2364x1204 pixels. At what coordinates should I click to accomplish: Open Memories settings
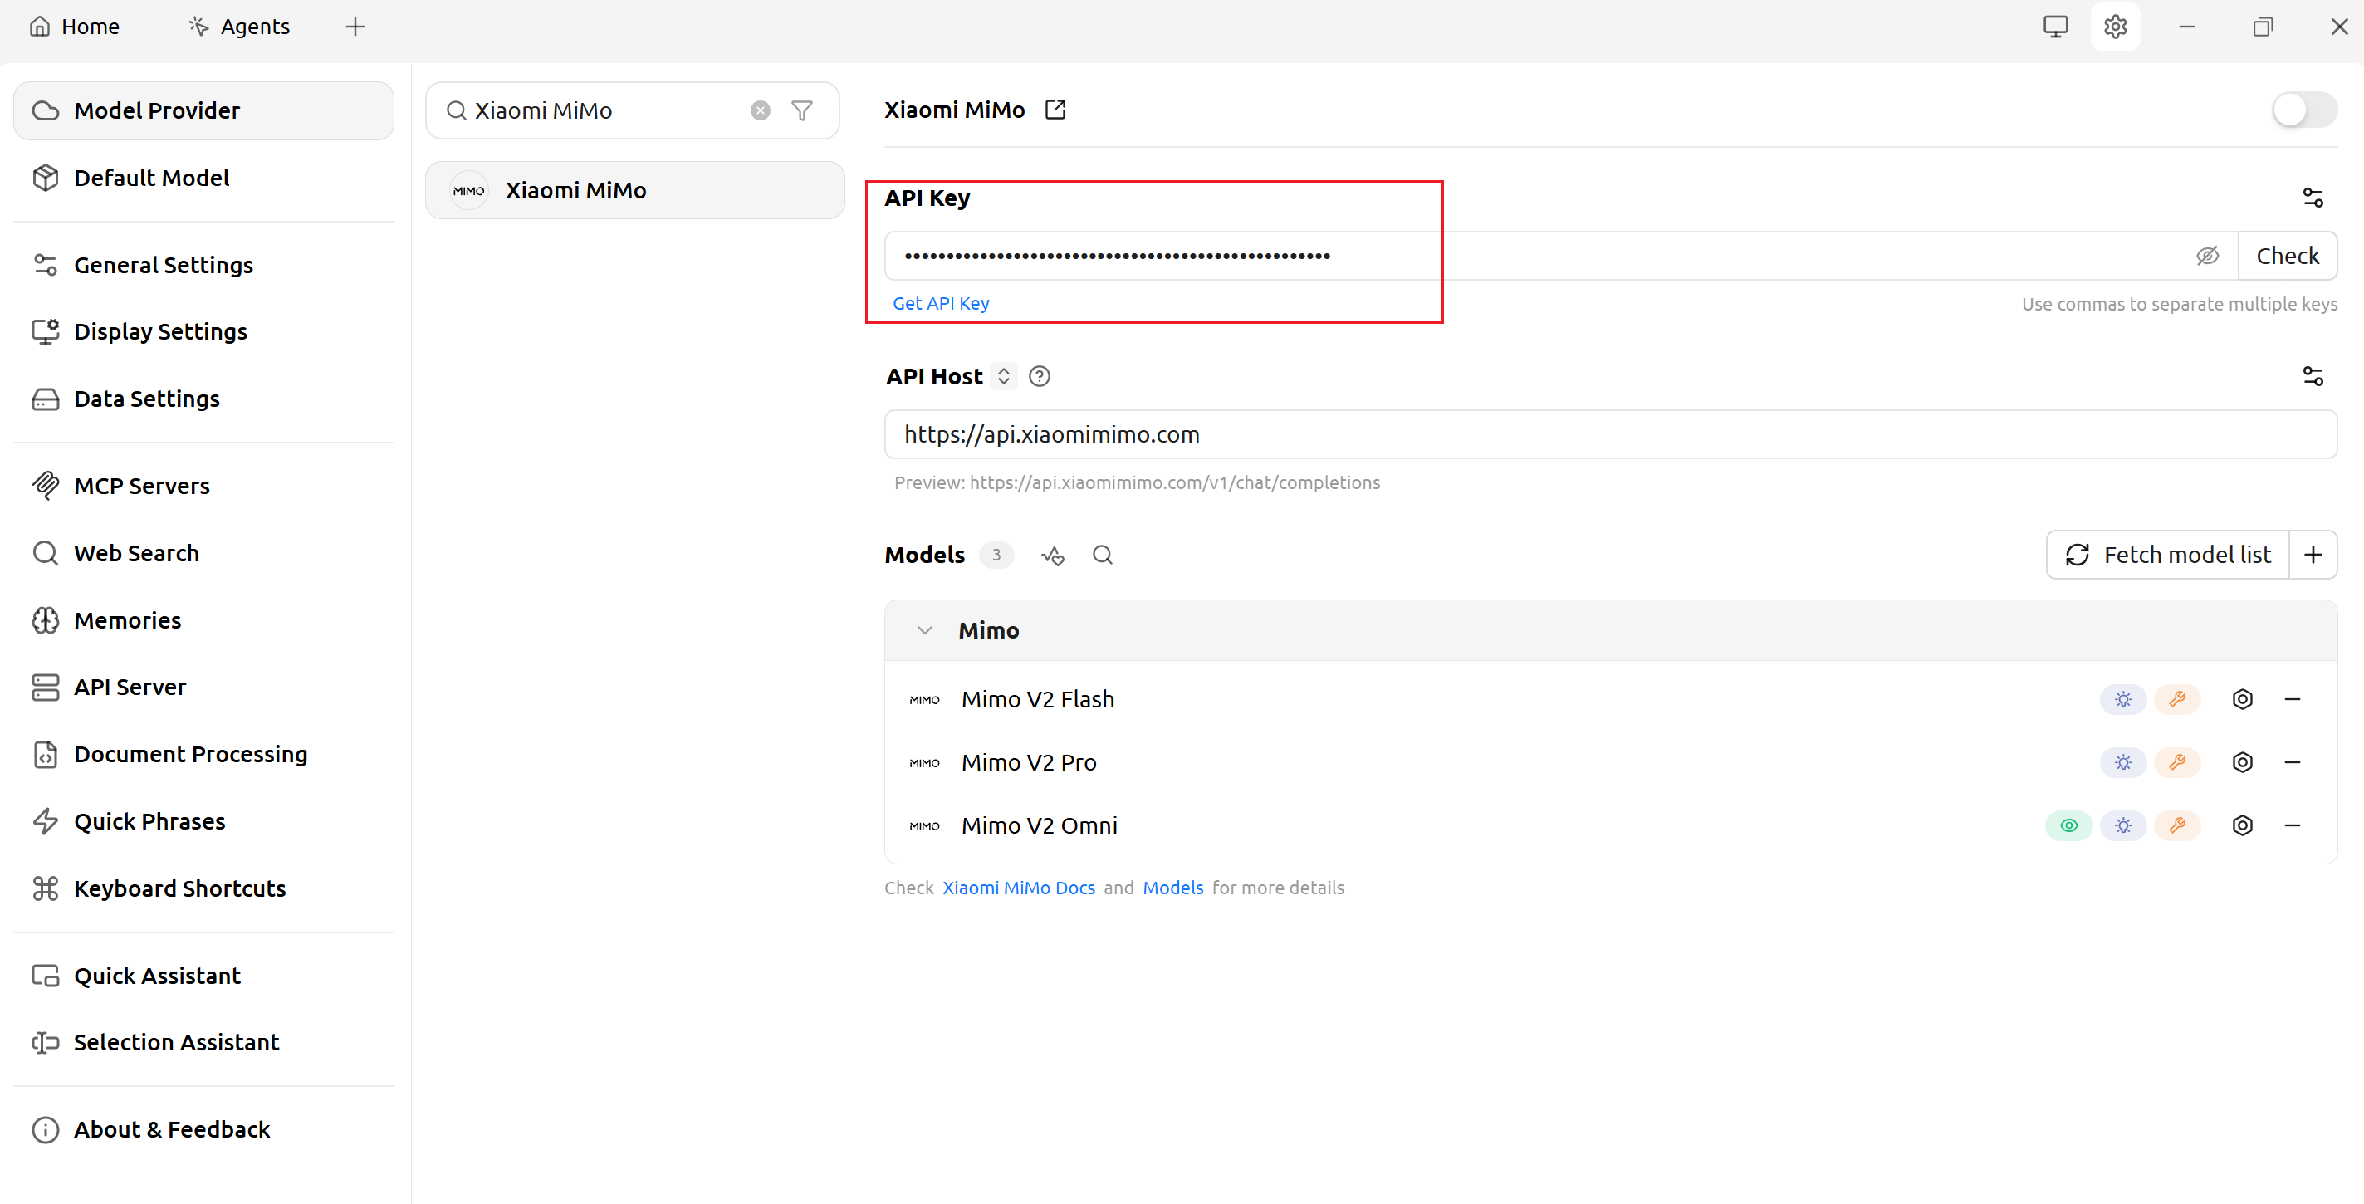203,620
